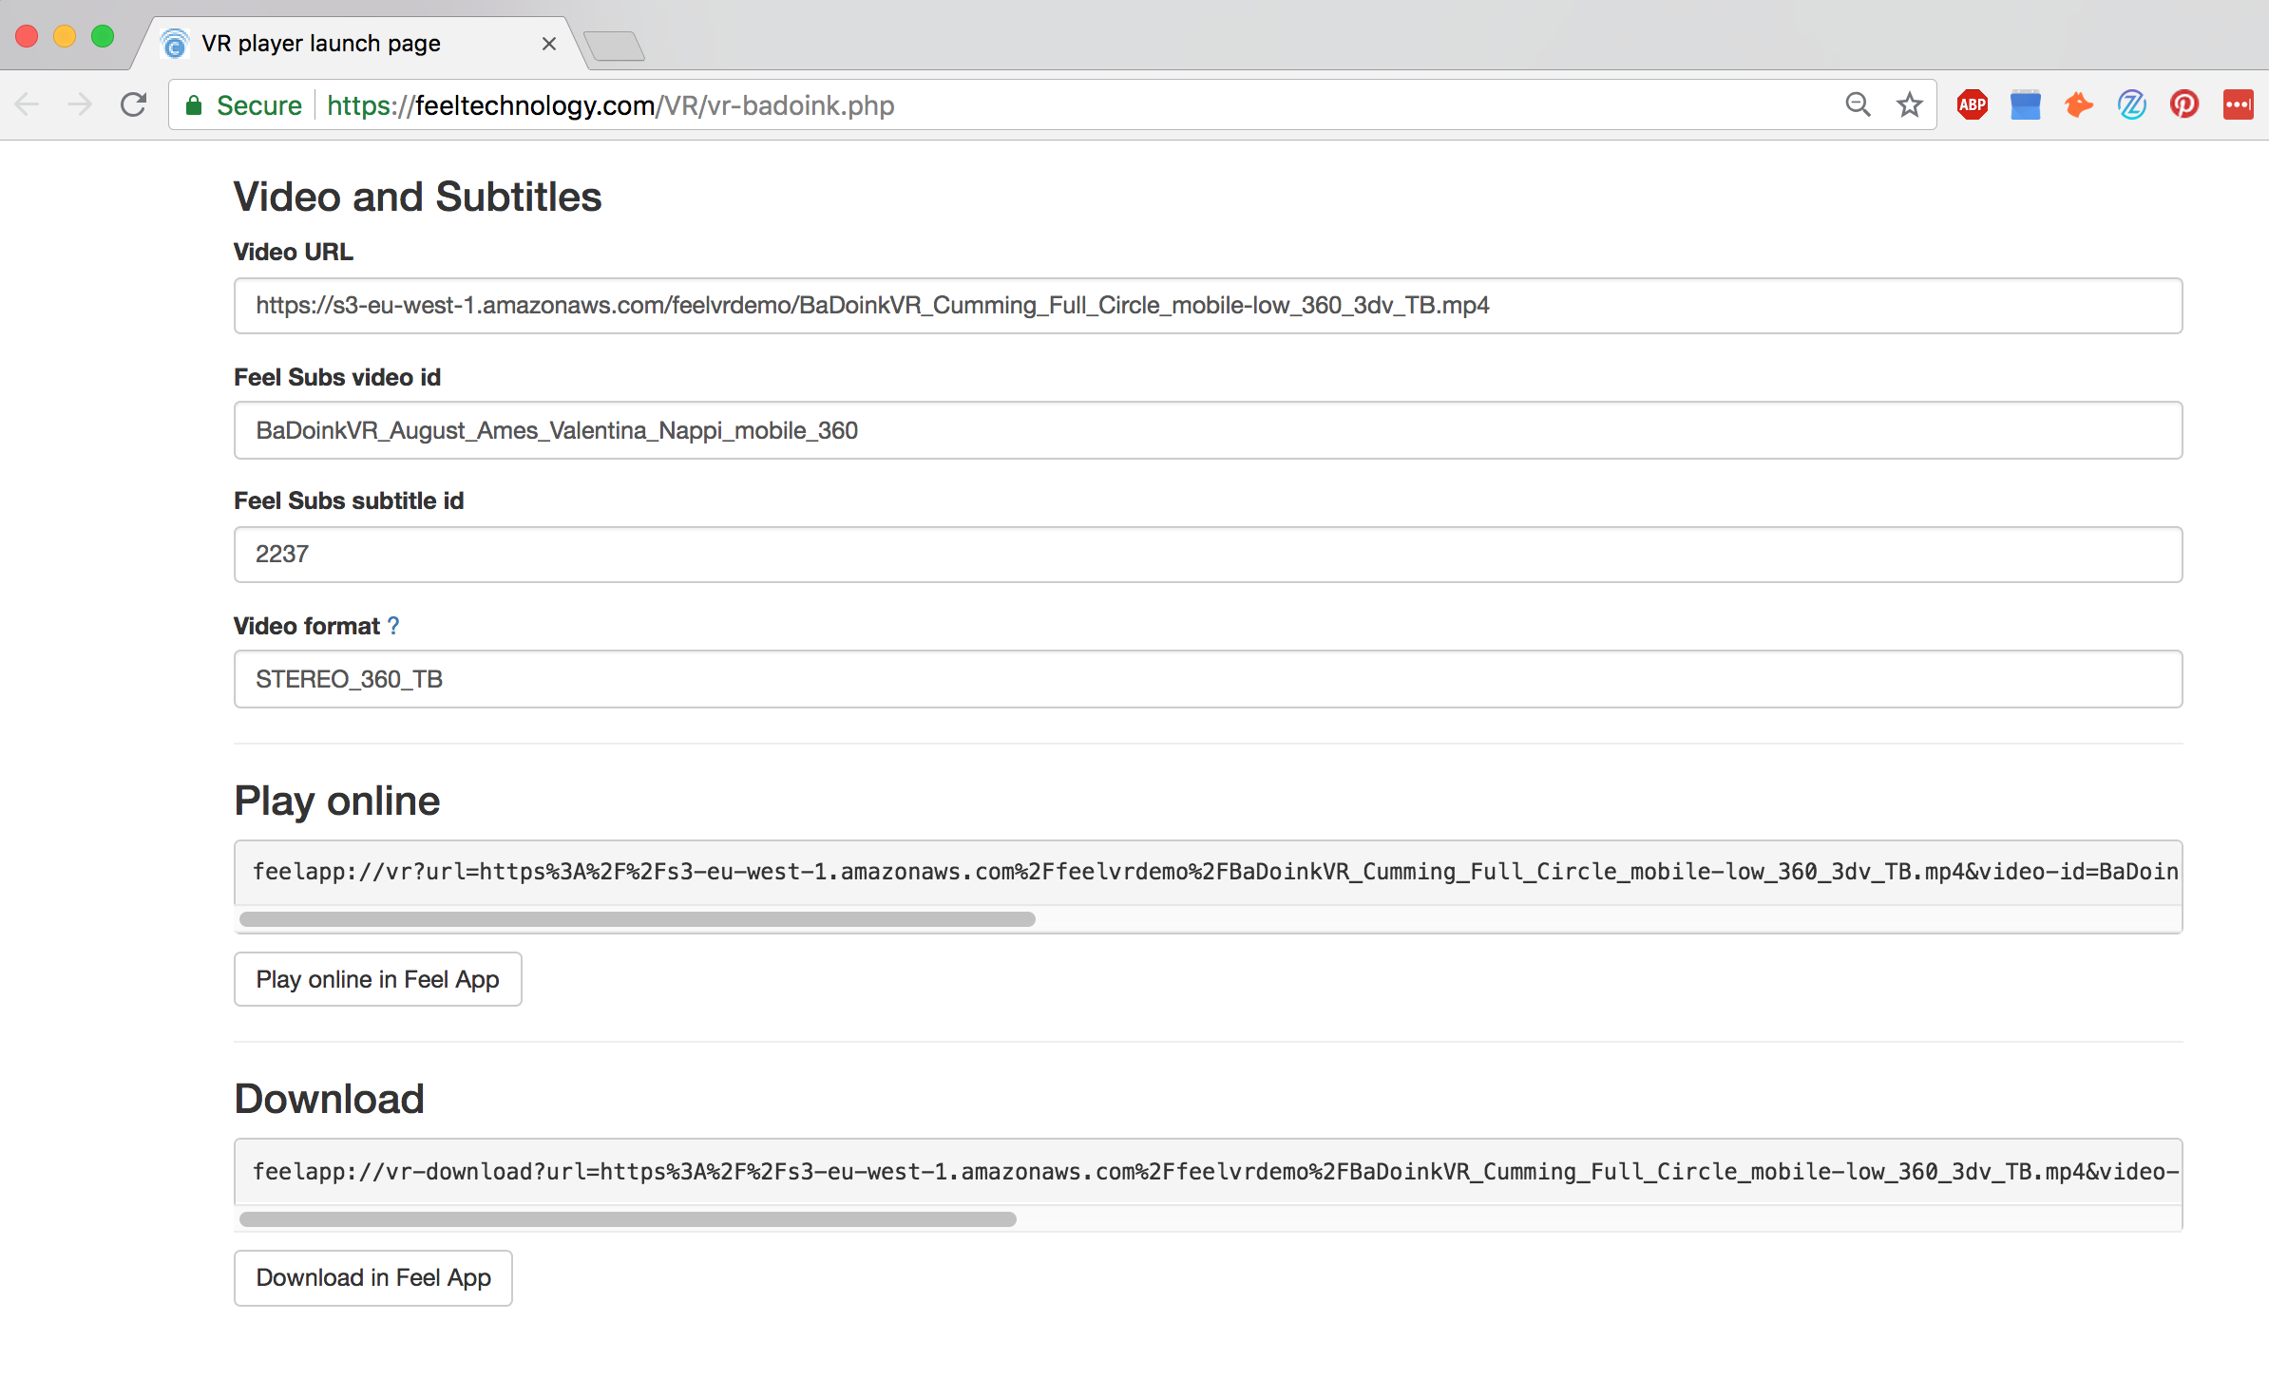This screenshot has width=2269, height=1396.
Task: Click the Download URL horizontal scrollbar
Action: pos(628,1218)
